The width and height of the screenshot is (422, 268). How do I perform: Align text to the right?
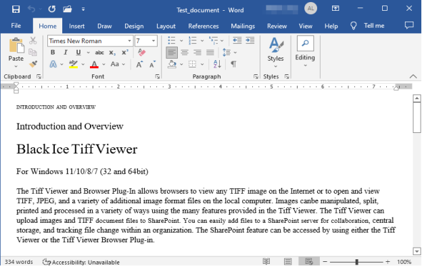197,53
